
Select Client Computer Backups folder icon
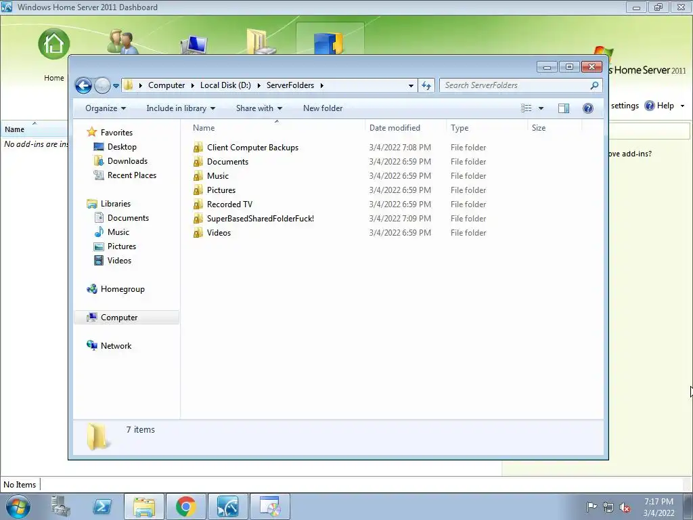[198, 147]
